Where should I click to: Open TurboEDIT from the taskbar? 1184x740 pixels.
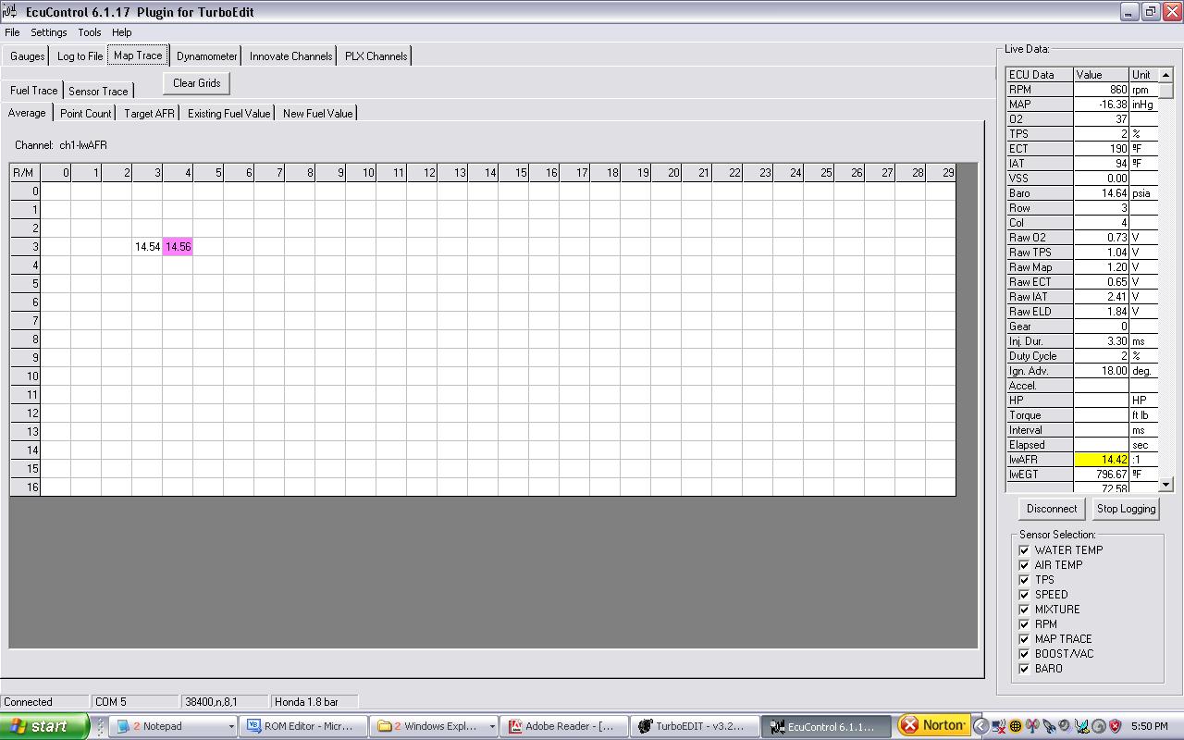tap(693, 726)
